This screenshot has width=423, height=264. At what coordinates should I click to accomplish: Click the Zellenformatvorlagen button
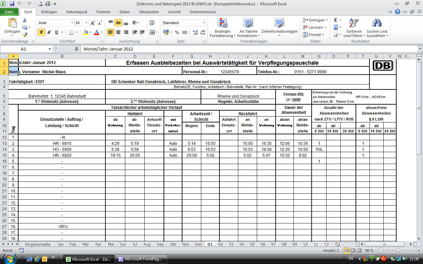[279, 28]
